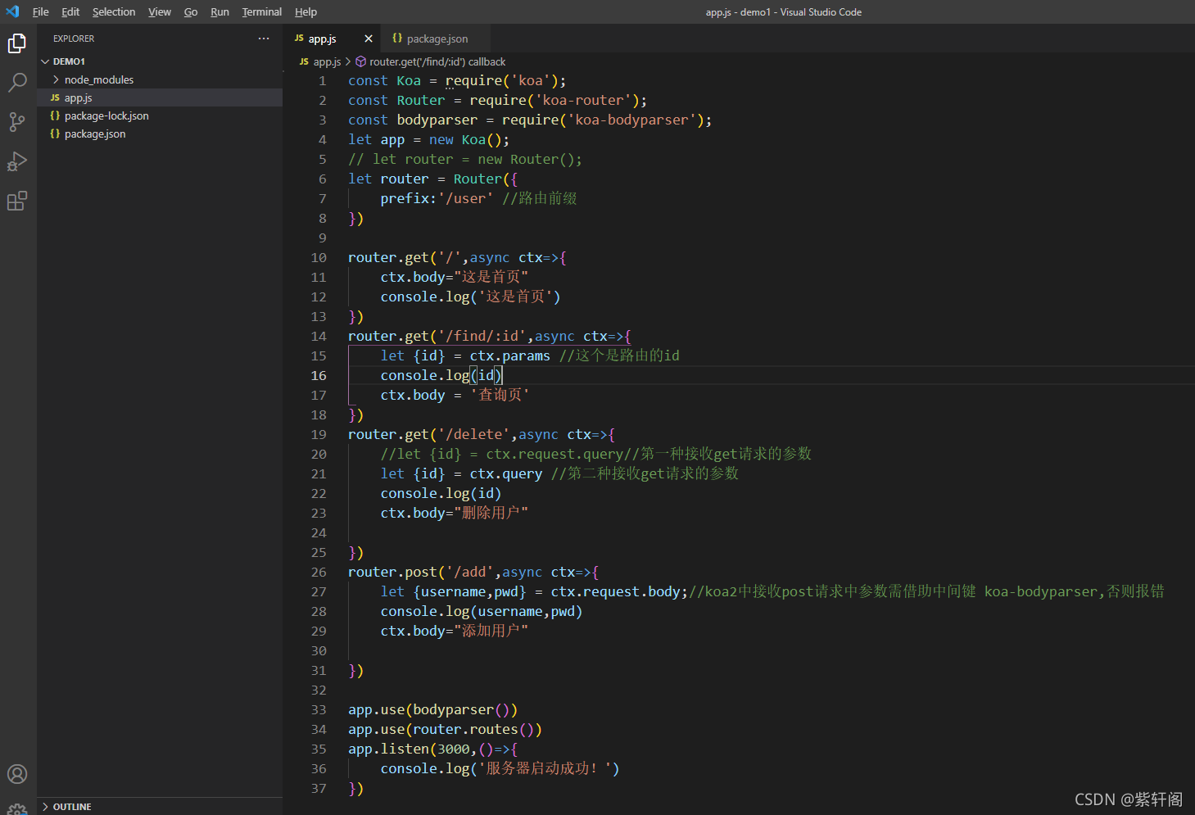1195x815 pixels.
Task: Click const Koa = require('koa') on line 1
Action: pos(457,80)
